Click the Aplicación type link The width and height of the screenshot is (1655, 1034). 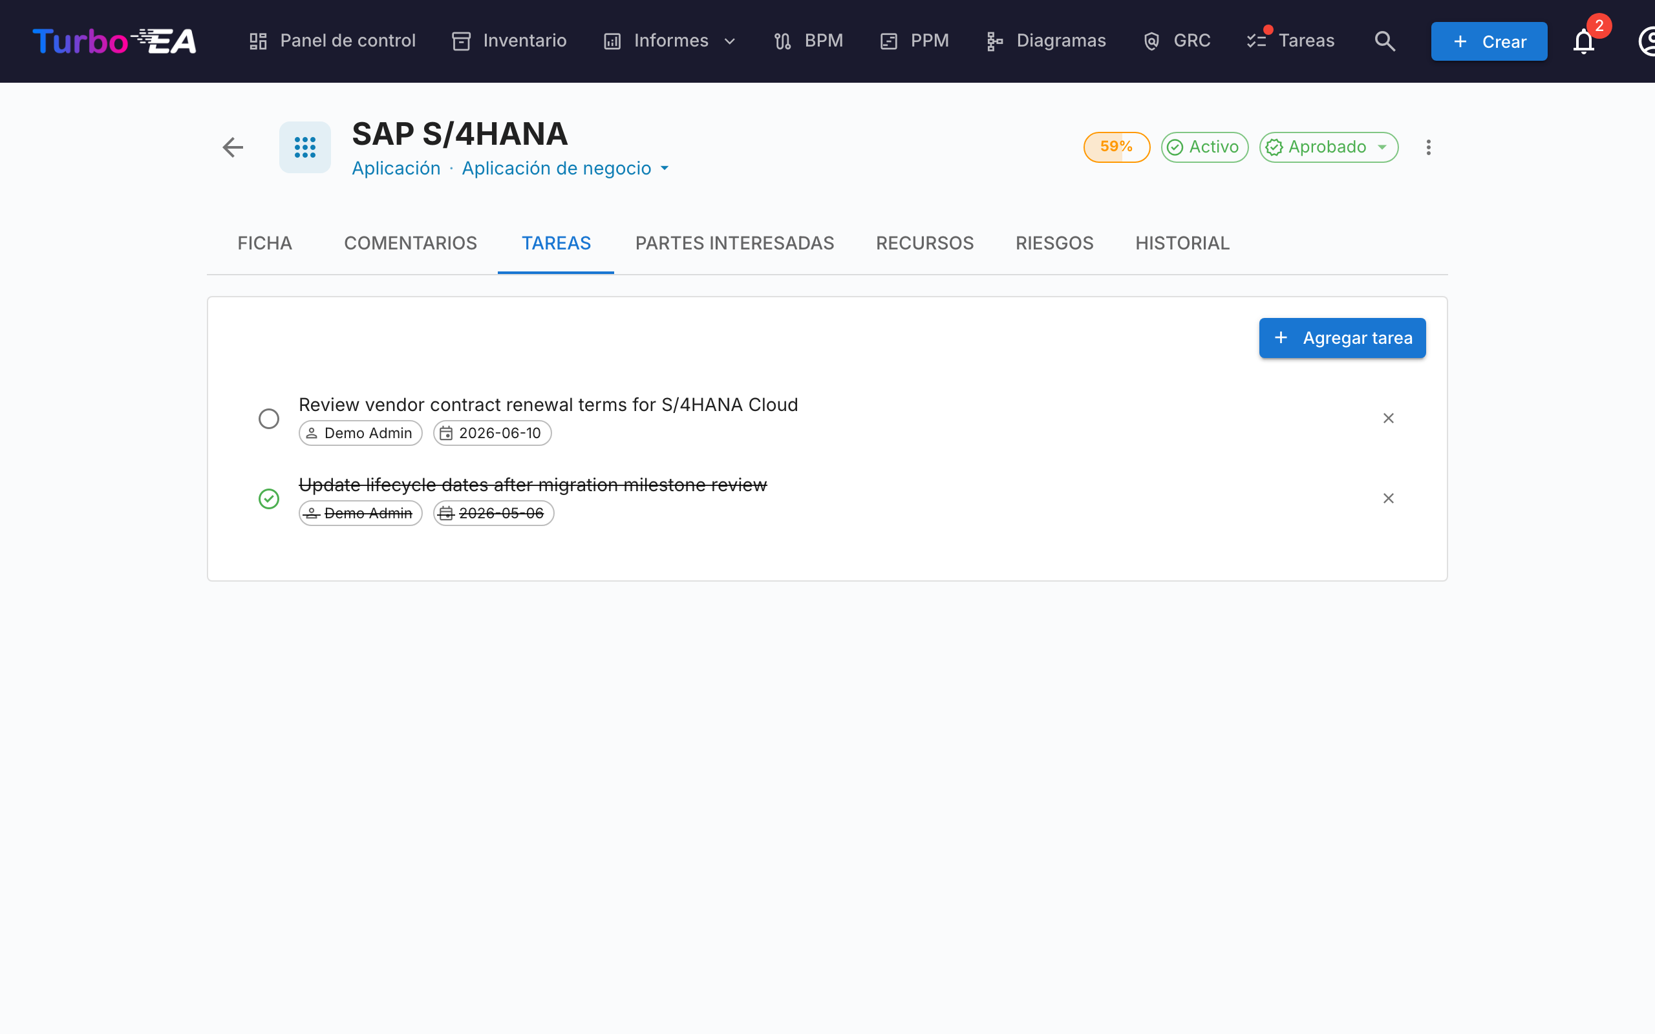click(396, 168)
